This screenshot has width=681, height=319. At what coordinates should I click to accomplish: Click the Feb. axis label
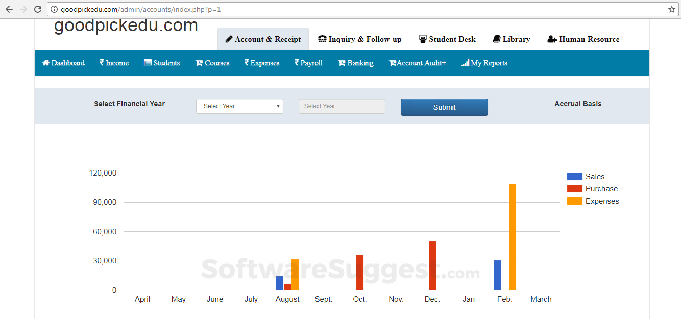tap(505, 299)
